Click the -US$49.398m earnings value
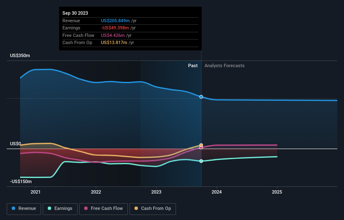Image resolution: width=344 pixels, height=220 pixels. [115, 28]
